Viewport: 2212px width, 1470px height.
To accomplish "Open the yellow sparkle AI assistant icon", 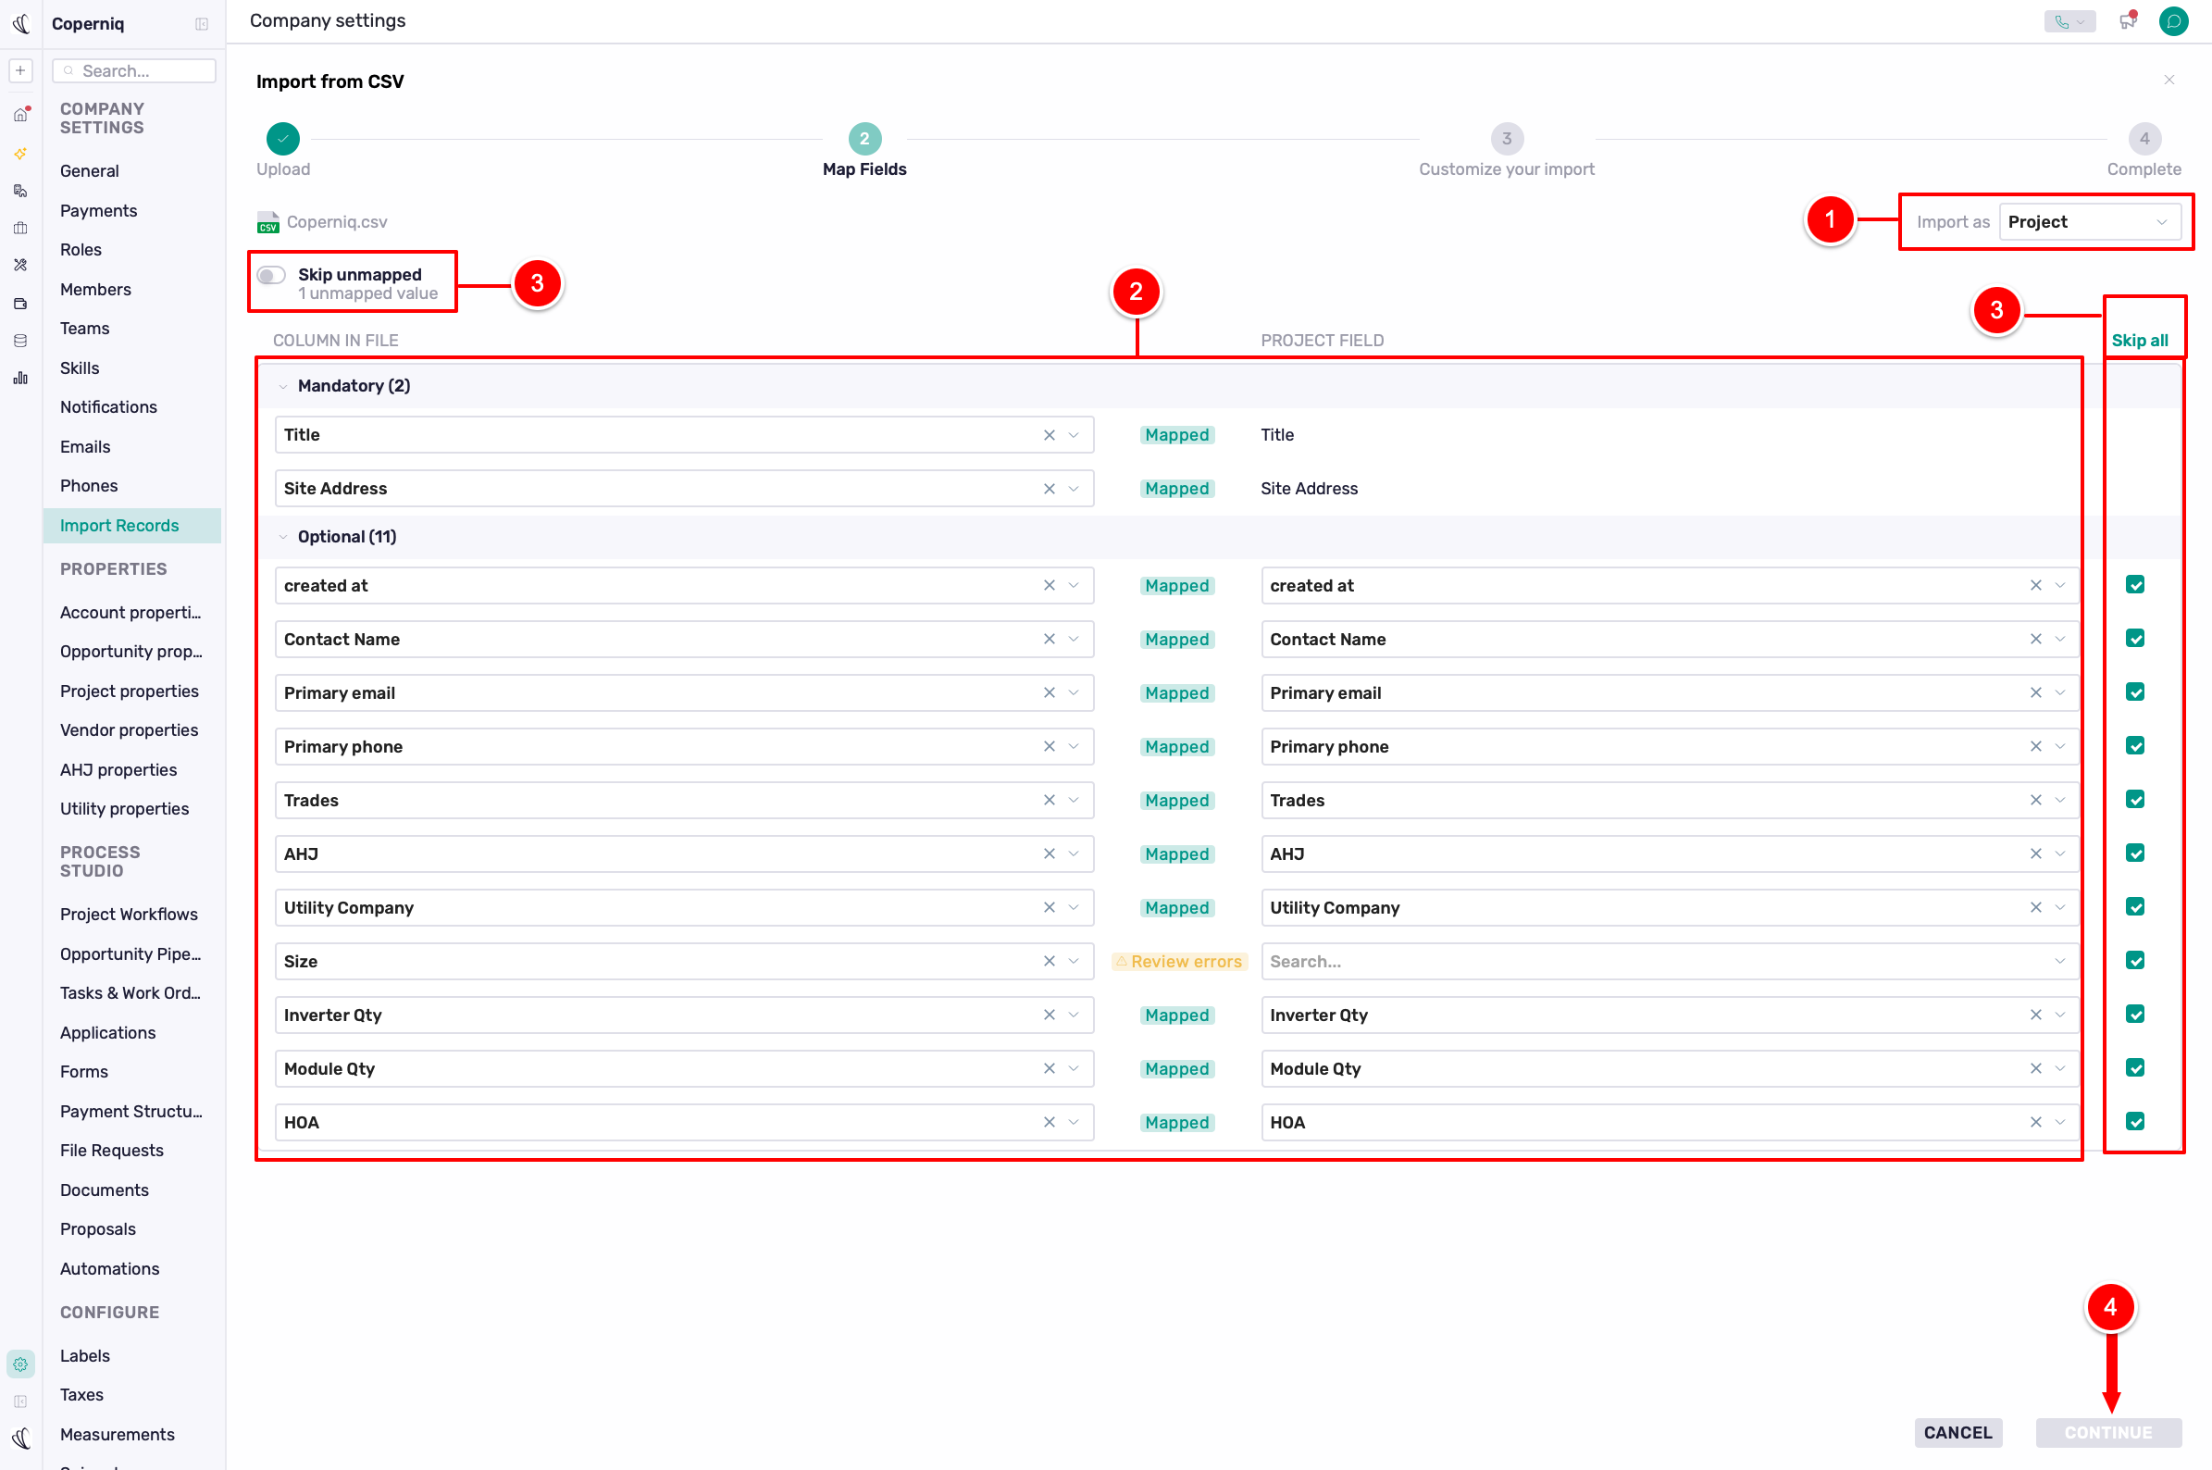I will (20, 153).
